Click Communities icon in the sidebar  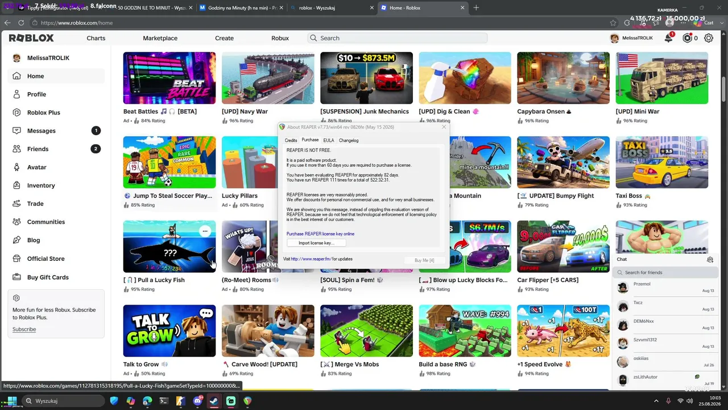click(x=16, y=222)
